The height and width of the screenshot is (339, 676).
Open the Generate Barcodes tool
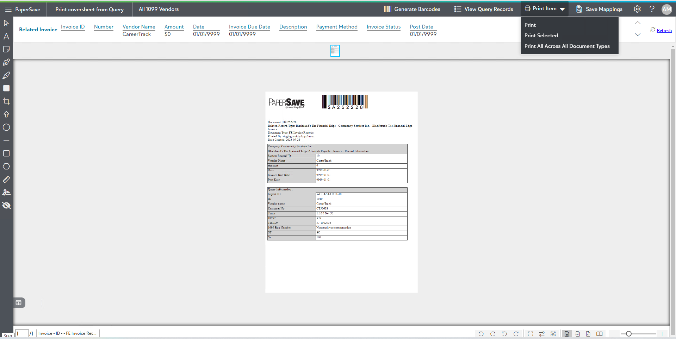pos(412,9)
